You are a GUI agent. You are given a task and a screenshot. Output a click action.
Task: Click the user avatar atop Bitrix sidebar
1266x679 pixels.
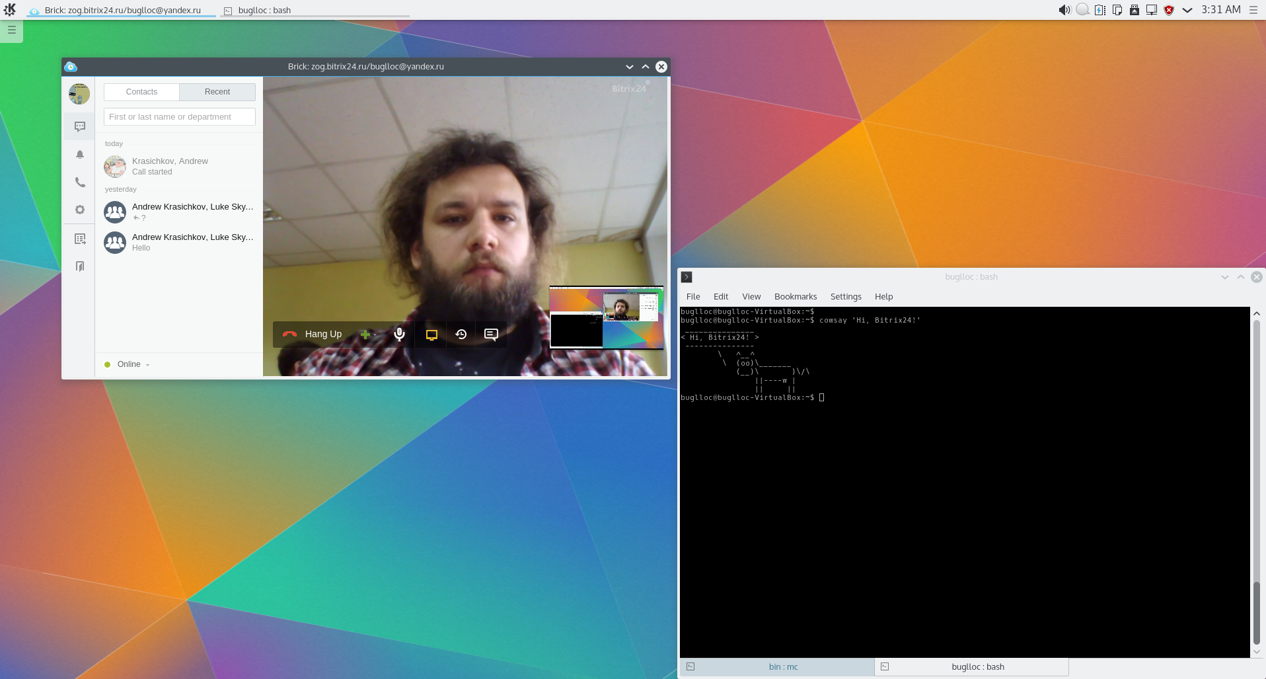pos(79,94)
